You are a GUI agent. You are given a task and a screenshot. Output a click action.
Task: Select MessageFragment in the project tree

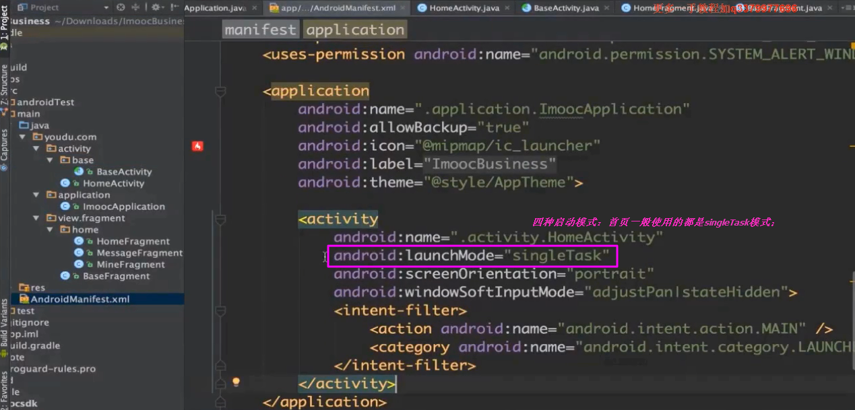click(x=139, y=252)
